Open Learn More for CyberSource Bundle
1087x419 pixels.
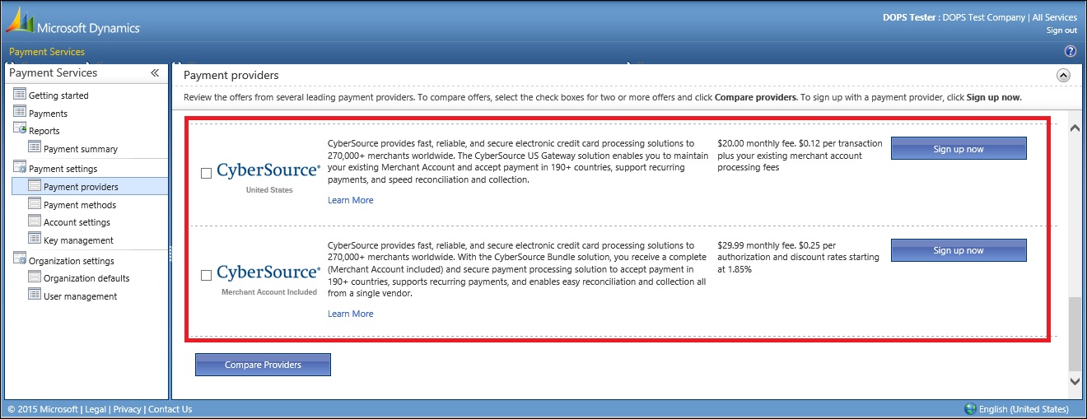coord(350,314)
